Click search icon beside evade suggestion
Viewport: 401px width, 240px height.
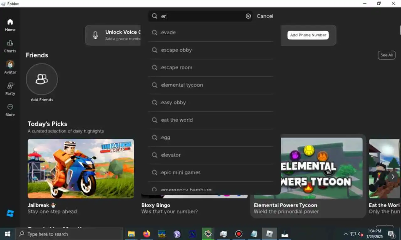pos(154,32)
